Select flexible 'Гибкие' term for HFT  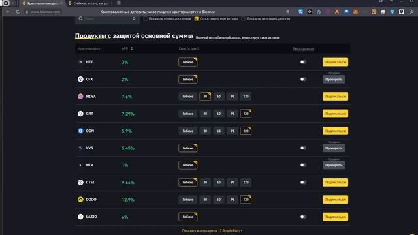point(188,62)
